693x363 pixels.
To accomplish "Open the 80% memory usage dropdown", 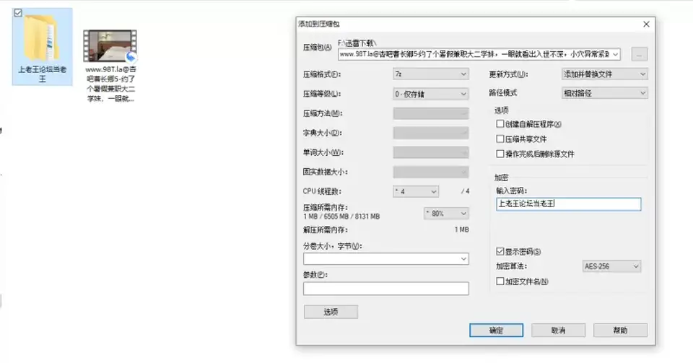I will point(446,214).
